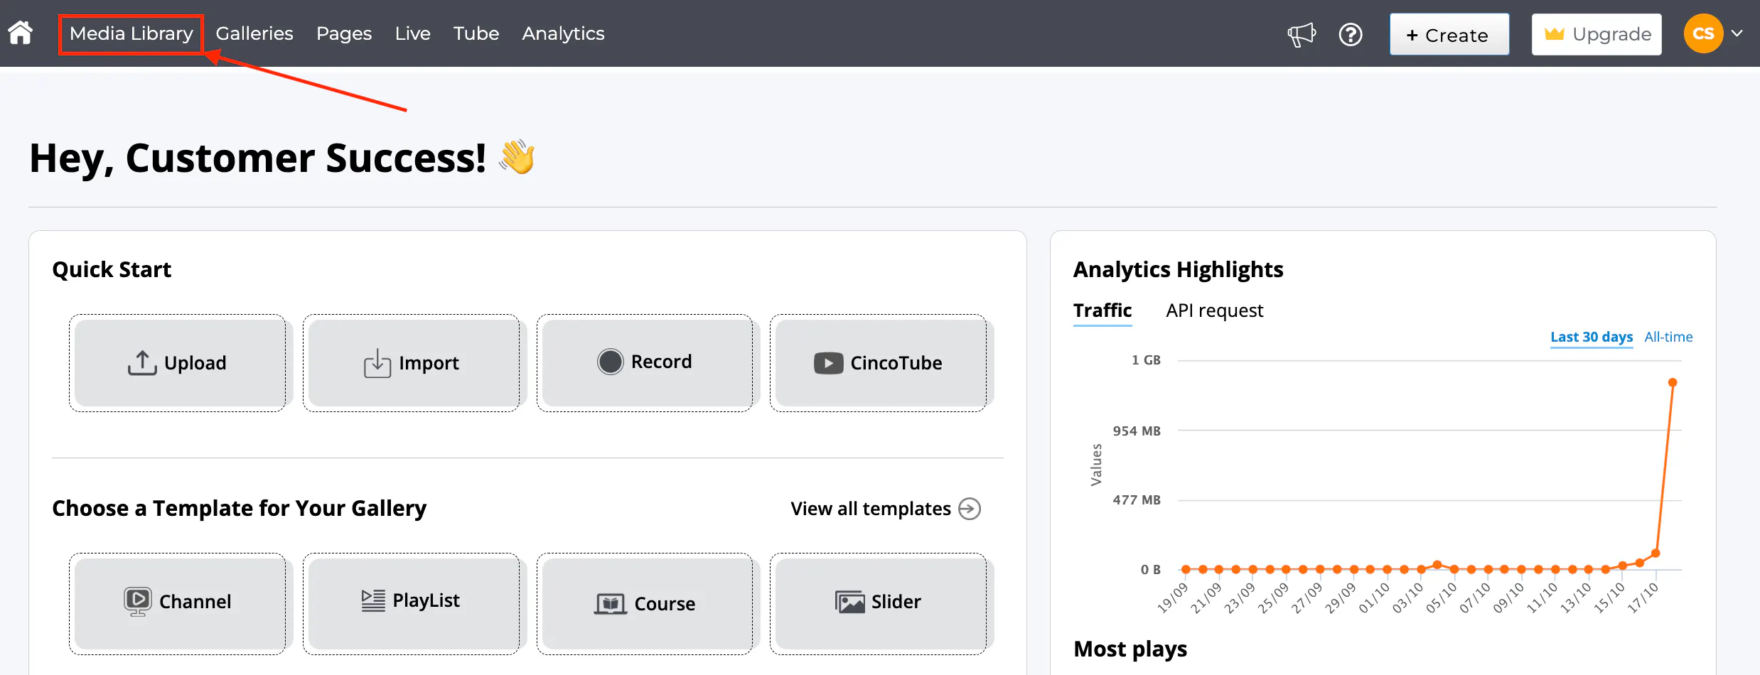Open Analytics in the top bar

click(563, 33)
